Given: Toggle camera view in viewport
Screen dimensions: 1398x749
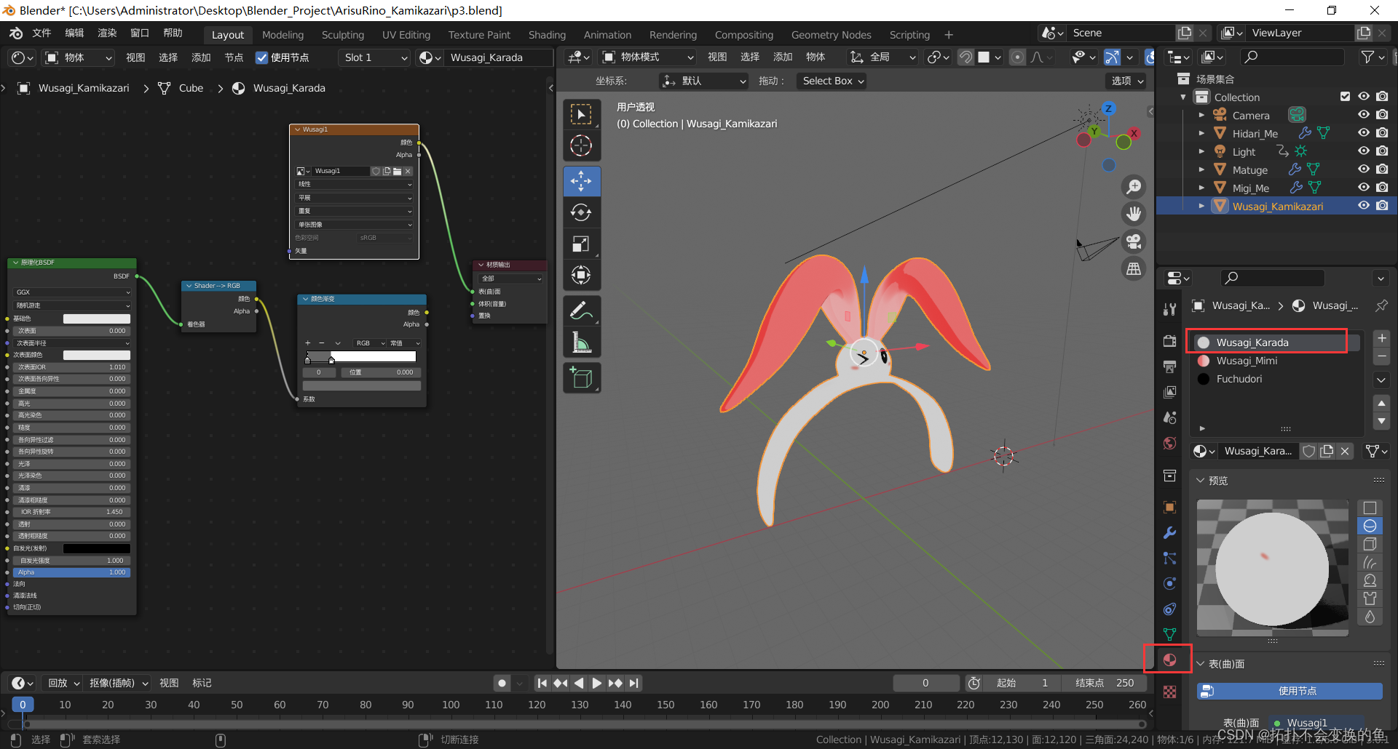Looking at the screenshot, I should pos(1134,241).
